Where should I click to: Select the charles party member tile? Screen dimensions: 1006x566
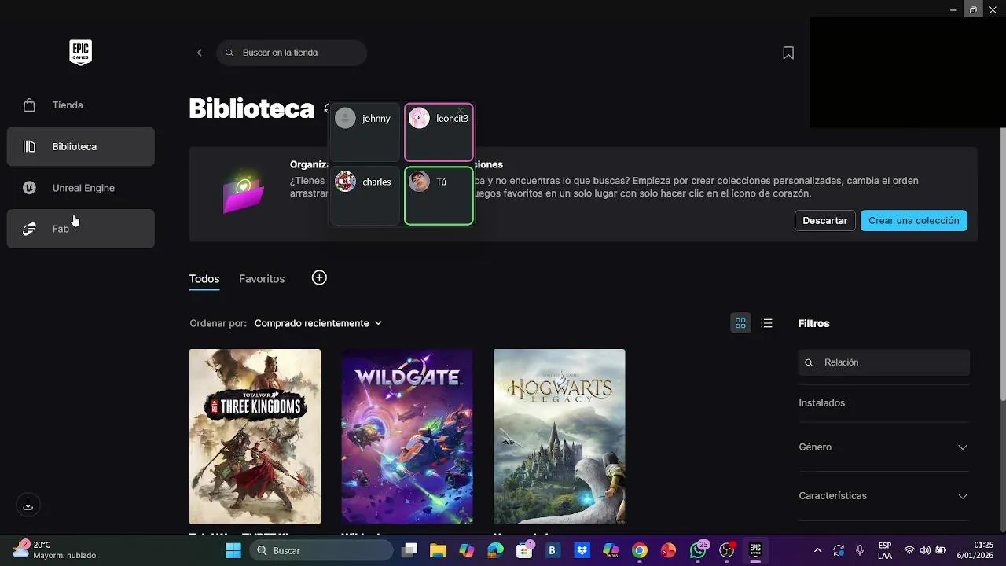pos(365,196)
